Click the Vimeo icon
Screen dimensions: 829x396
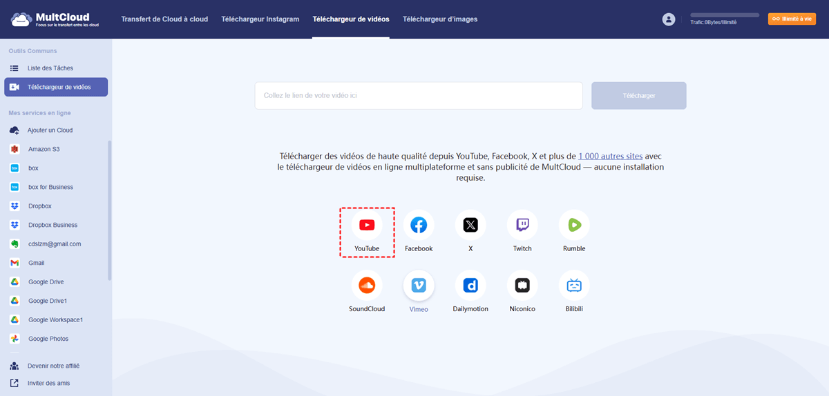[419, 286]
